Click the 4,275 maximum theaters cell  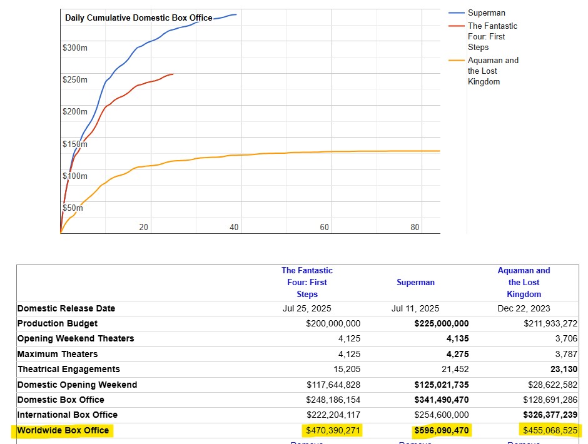(x=457, y=354)
